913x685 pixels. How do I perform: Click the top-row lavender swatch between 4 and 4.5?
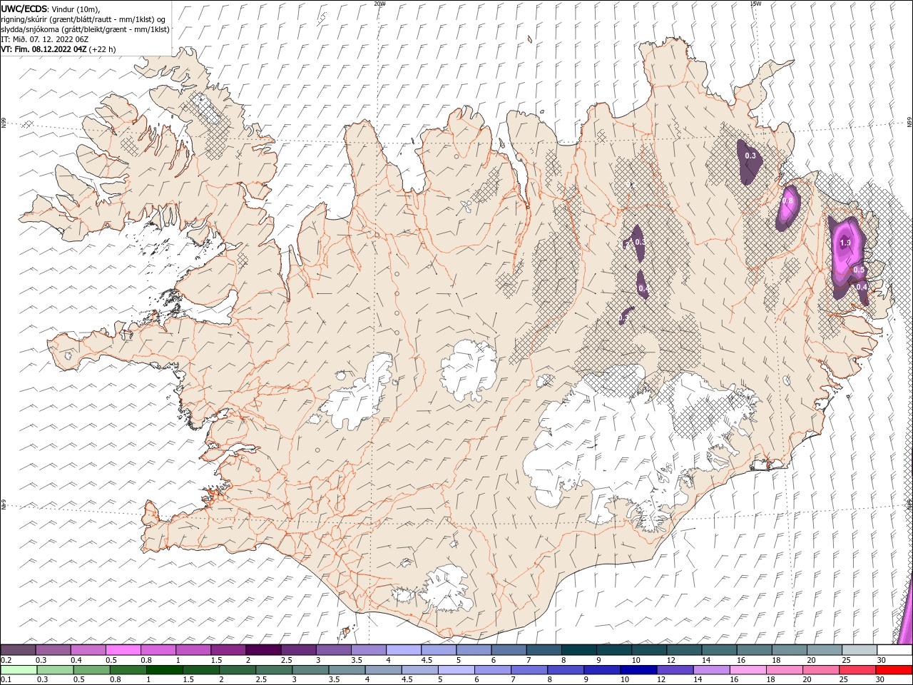[x=404, y=650]
